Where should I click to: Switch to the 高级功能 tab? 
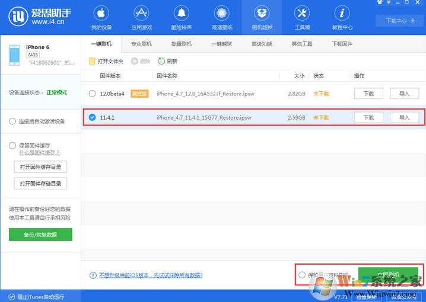pos(262,44)
